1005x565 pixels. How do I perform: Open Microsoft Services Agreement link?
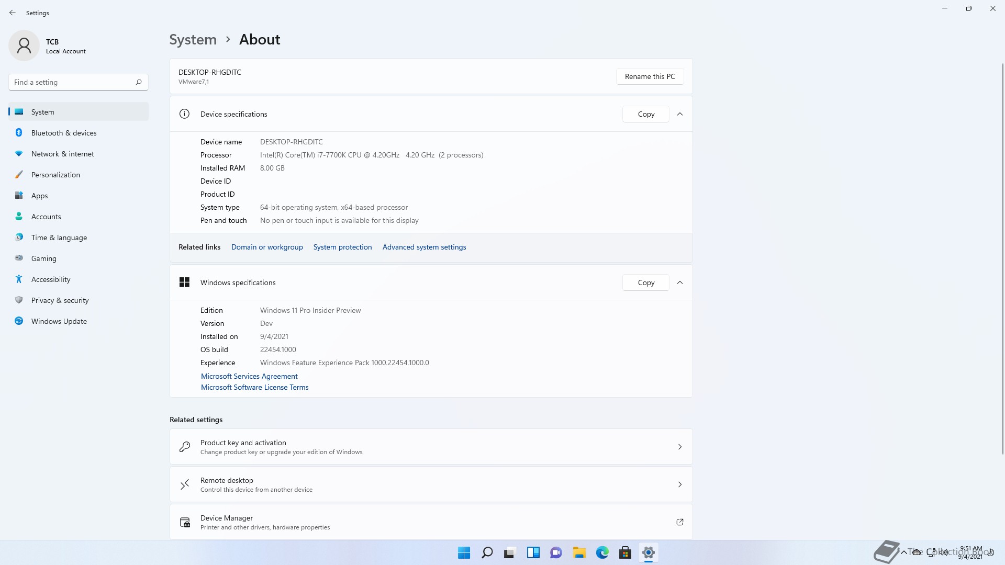(x=249, y=376)
